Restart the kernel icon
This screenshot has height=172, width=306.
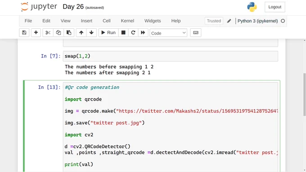coord(133,32)
